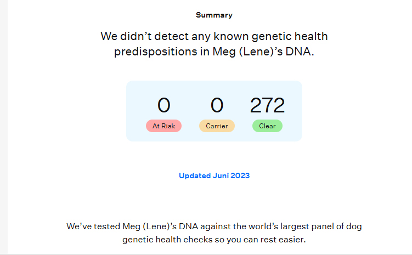Click the word 'Updated' in the blue link

pos(195,175)
